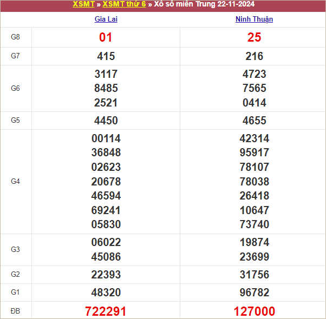
Task: Click Gia Lai special prize 722291
Action: (106, 311)
